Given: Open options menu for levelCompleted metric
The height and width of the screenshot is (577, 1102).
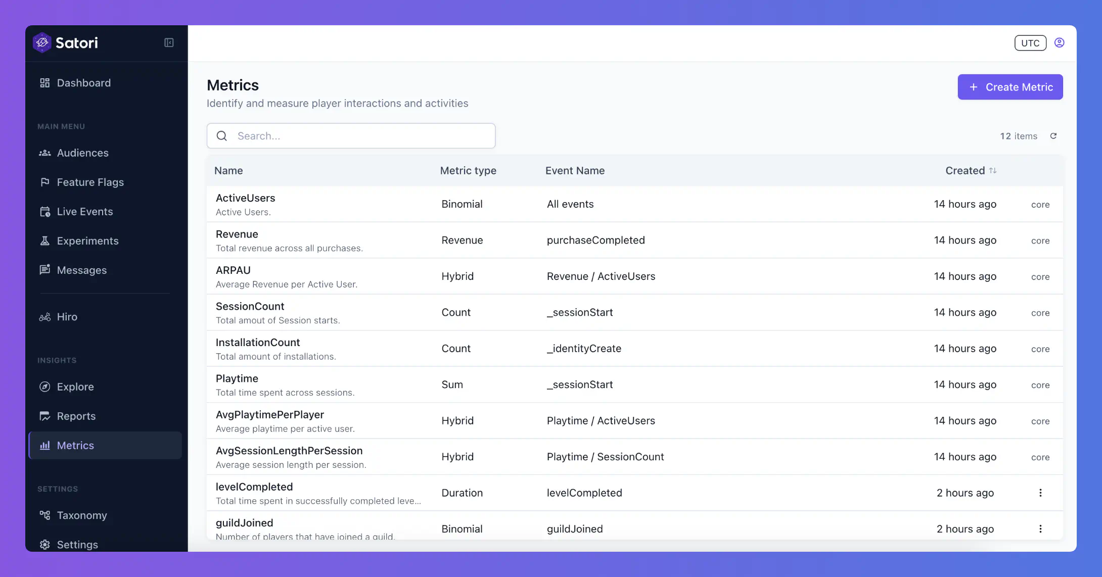Looking at the screenshot, I should pyautogui.click(x=1040, y=493).
